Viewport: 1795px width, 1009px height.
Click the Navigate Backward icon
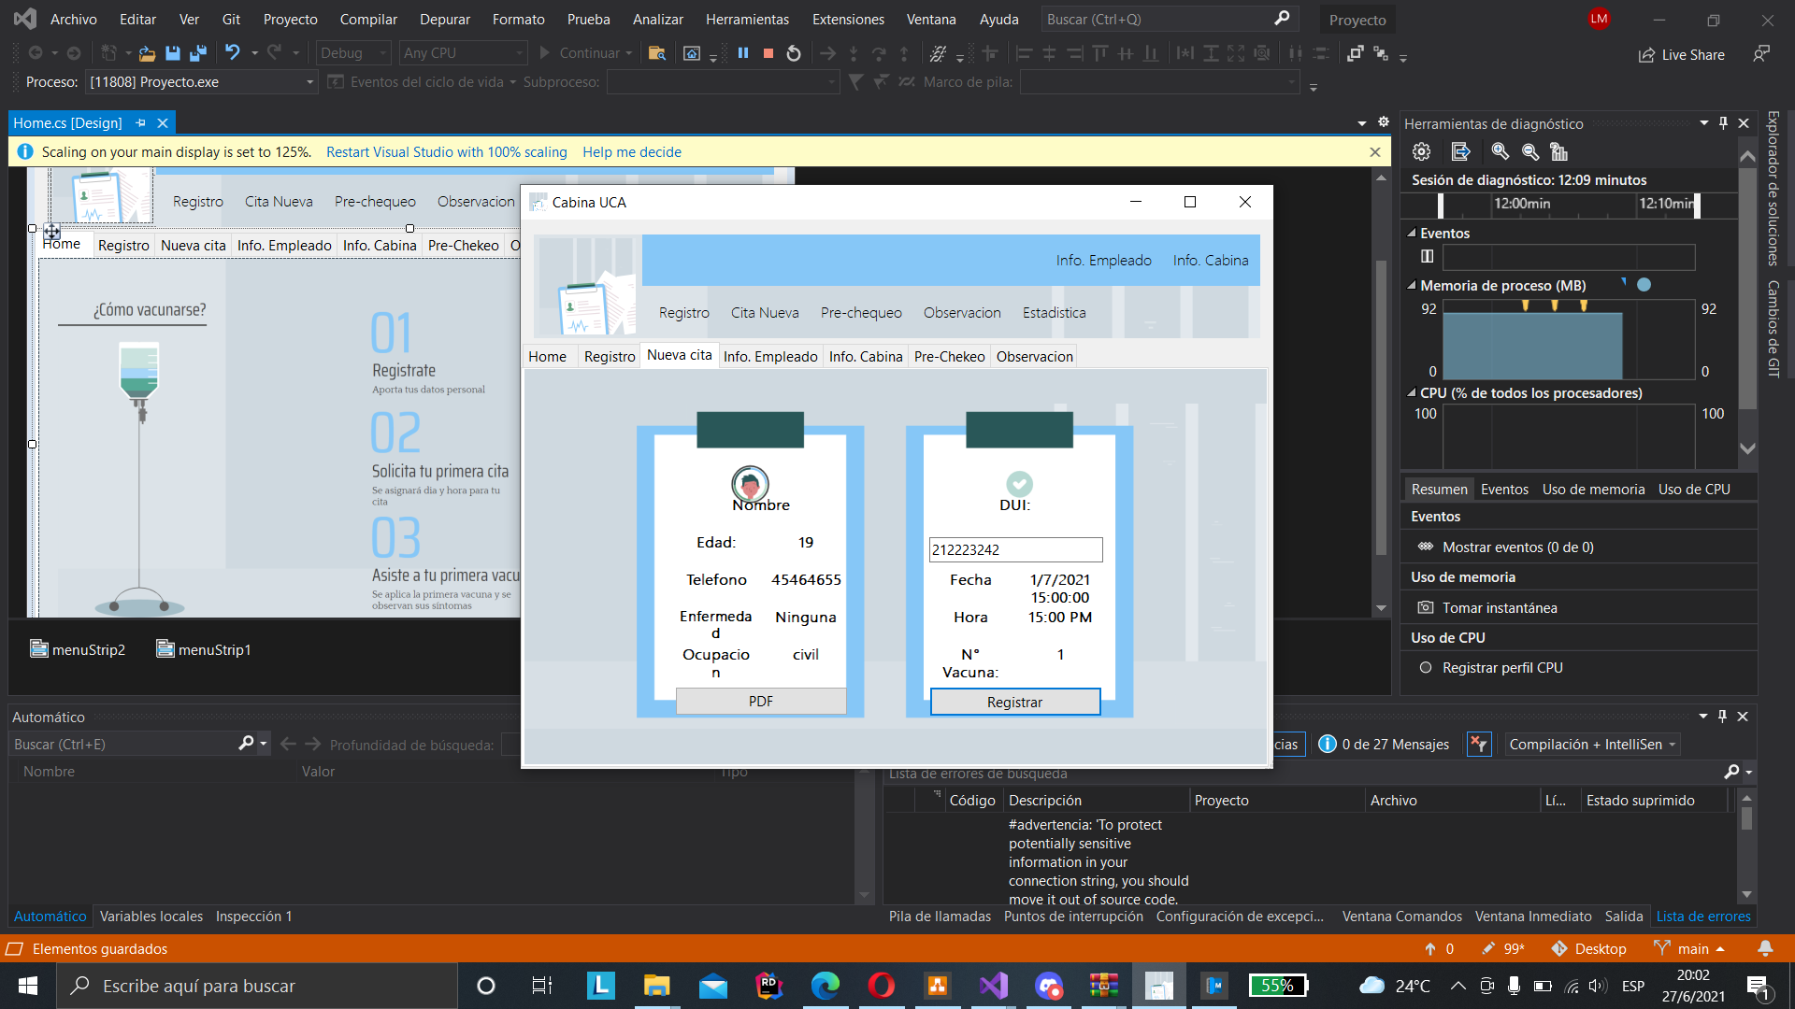click(36, 53)
